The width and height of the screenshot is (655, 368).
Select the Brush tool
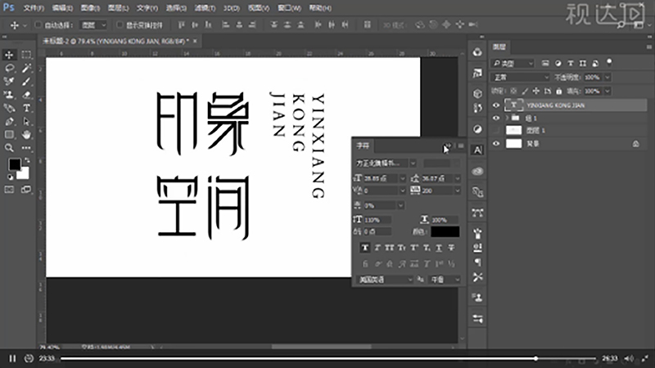26,81
